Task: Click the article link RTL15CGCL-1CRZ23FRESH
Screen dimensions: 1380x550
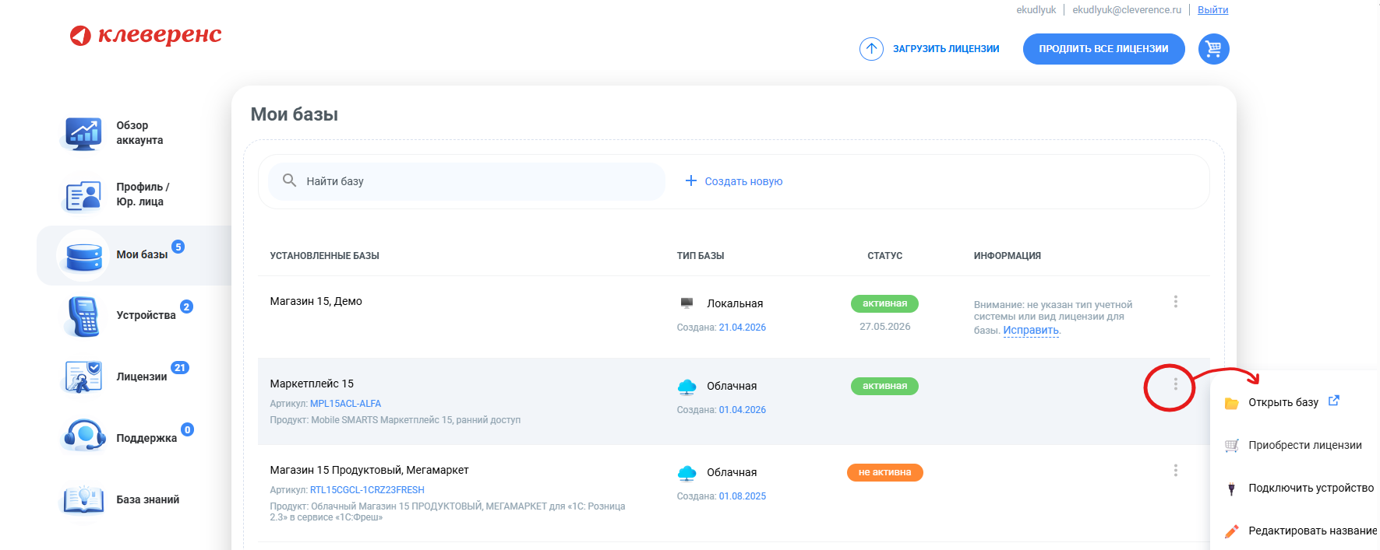Action: tap(367, 490)
